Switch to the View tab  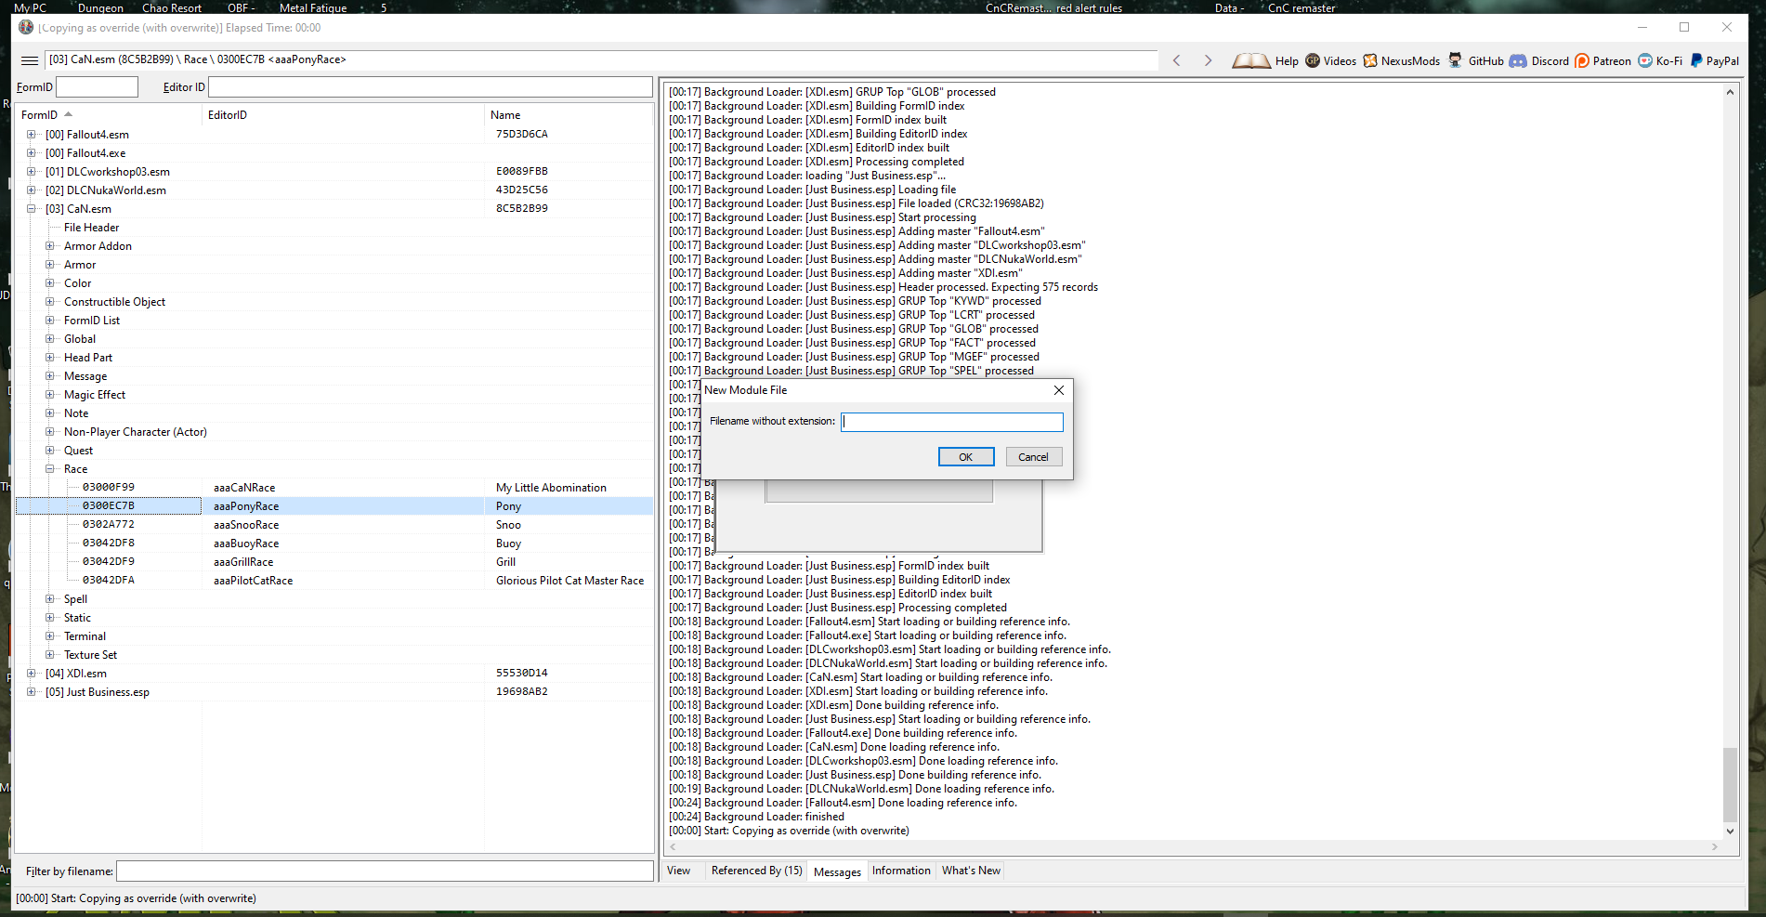[679, 871]
